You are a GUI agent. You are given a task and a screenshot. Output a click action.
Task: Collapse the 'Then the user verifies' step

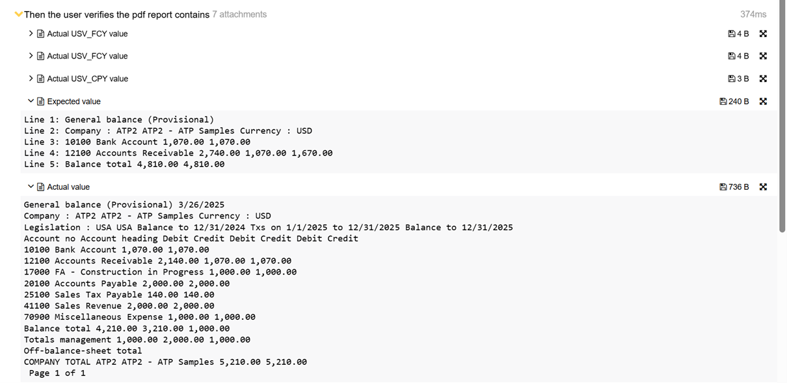click(x=19, y=14)
